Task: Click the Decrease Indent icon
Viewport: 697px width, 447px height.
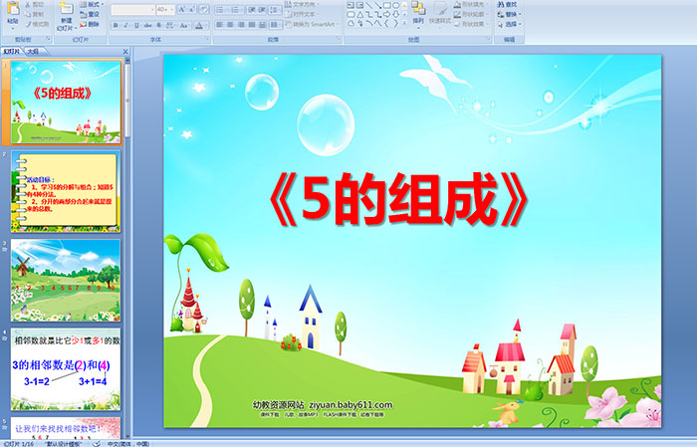Action: (x=252, y=9)
